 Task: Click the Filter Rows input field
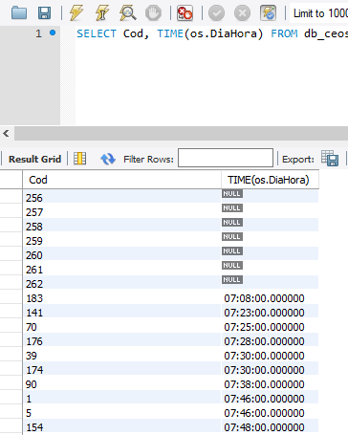coord(226,158)
